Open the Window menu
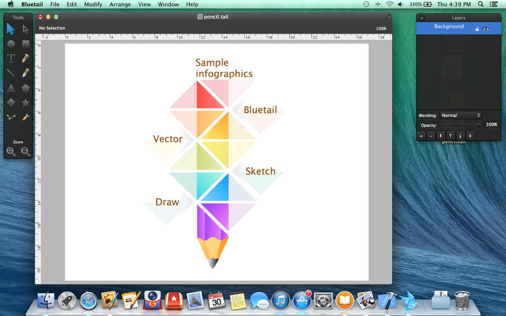 coord(168,4)
